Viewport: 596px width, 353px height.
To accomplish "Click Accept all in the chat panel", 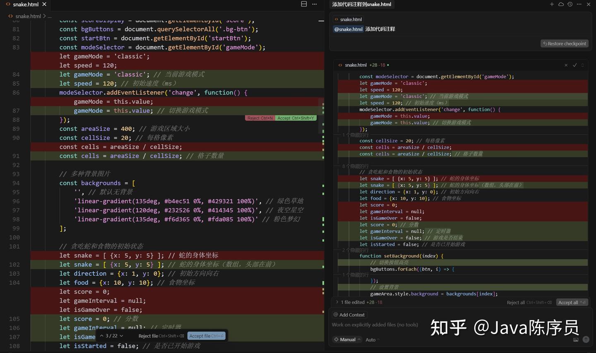I will pyautogui.click(x=572, y=303).
